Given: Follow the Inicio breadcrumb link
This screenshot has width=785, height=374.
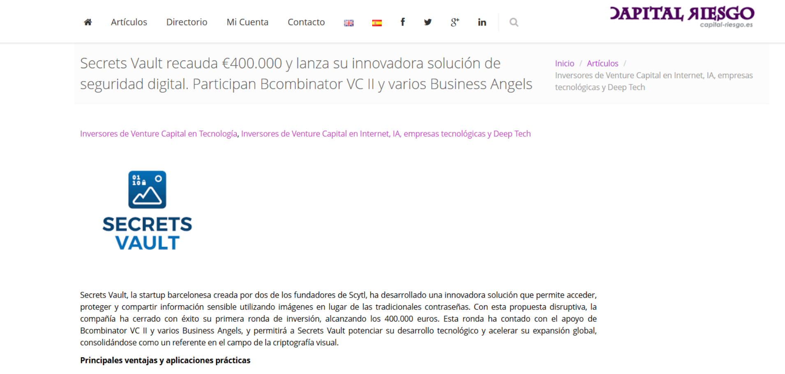Looking at the screenshot, I should pyautogui.click(x=564, y=63).
